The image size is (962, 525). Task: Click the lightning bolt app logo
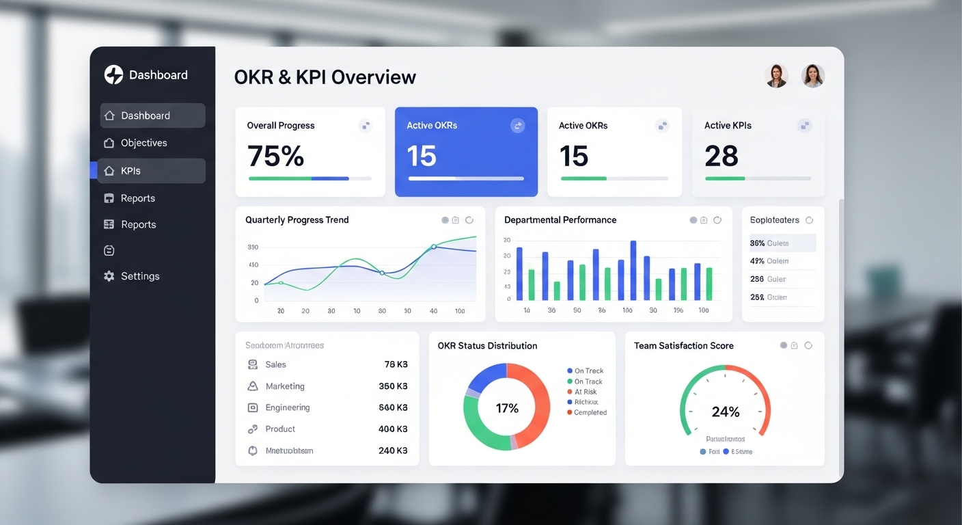point(113,75)
